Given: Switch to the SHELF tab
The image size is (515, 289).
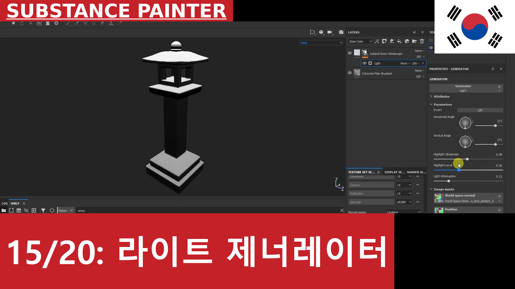Looking at the screenshot, I should point(15,203).
